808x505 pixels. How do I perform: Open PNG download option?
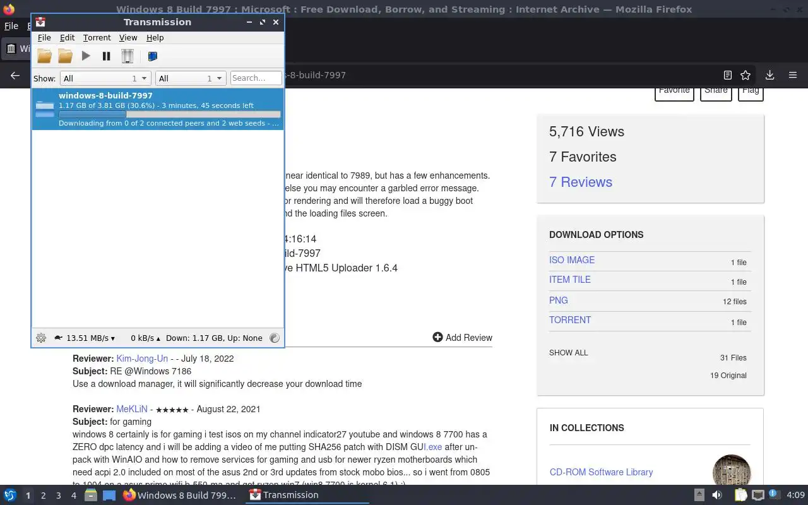pyautogui.click(x=559, y=300)
